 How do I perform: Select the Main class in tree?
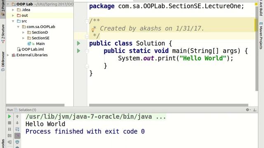pyautogui.click(x=40, y=44)
